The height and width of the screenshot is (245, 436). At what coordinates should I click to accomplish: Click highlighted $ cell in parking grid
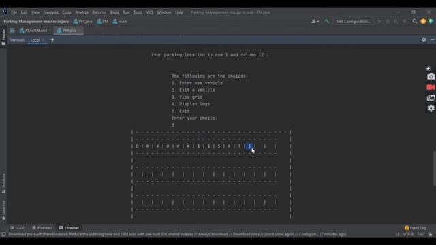(x=250, y=146)
